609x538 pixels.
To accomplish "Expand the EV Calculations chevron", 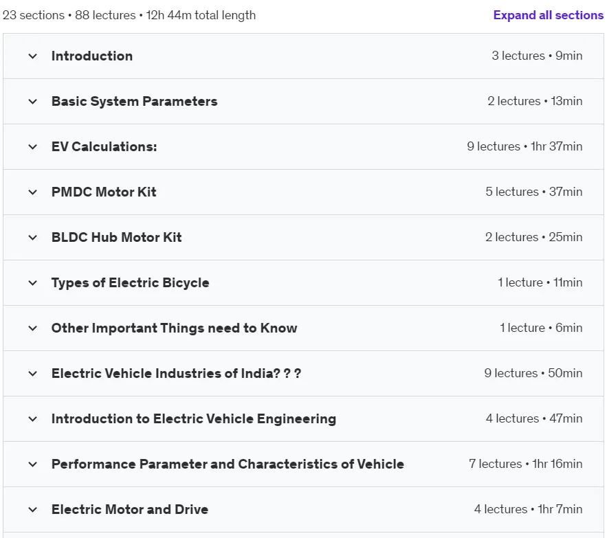I will click(33, 147).
